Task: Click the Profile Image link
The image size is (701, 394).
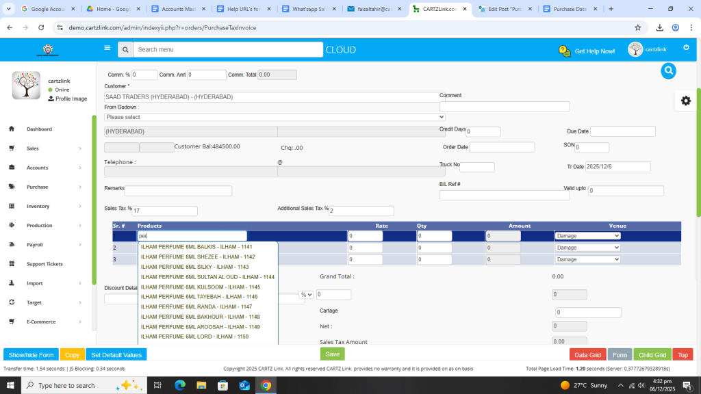Action: pos(67,98)
